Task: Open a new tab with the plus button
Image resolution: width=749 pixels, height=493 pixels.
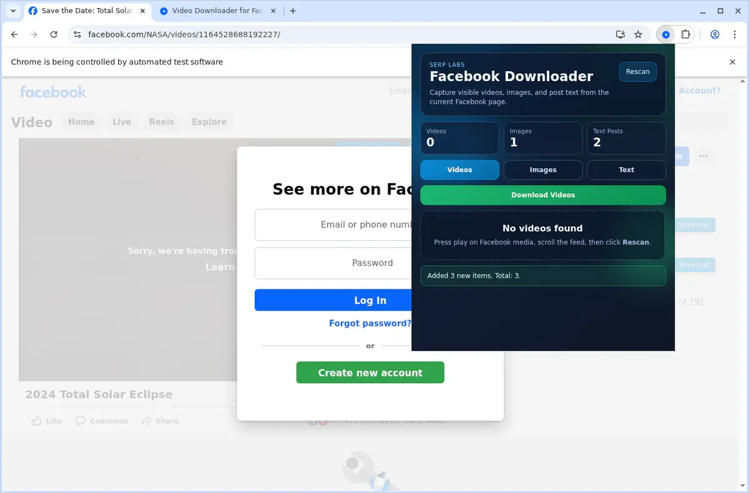Action: [x=293, y=11]
